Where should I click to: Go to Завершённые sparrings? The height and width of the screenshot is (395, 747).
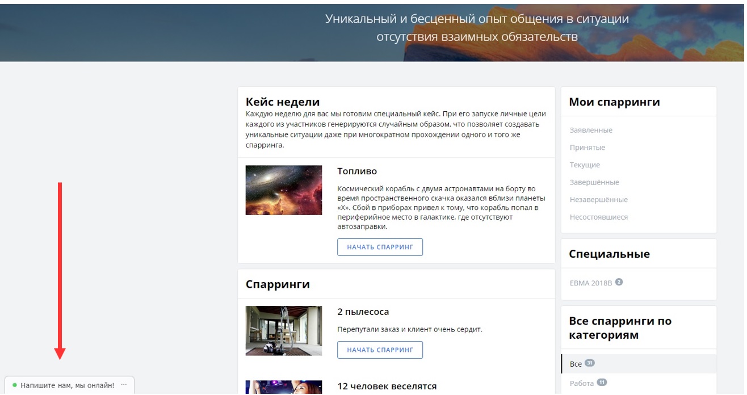pyautogui.click(x=594, y=183)
